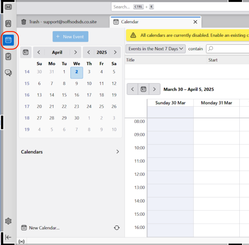Show previous week in calendar view

click(x=132, y=89)
